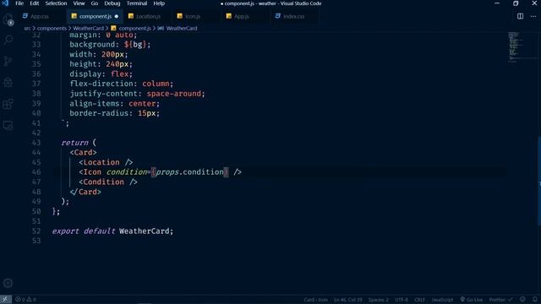This screenshot has width=541, height=304.
Task: Click 'return' keyword on line 43
Action: click(x=74, y=143)
